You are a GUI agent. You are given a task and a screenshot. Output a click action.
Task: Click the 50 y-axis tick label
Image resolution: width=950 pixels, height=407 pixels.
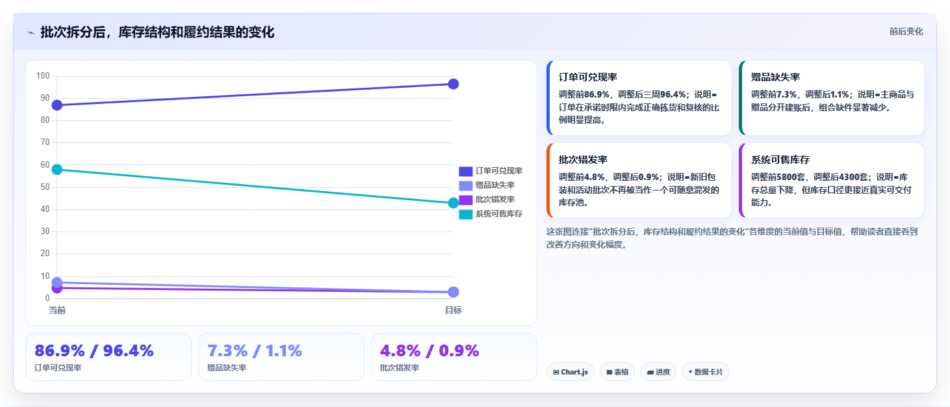pos(45,187)
